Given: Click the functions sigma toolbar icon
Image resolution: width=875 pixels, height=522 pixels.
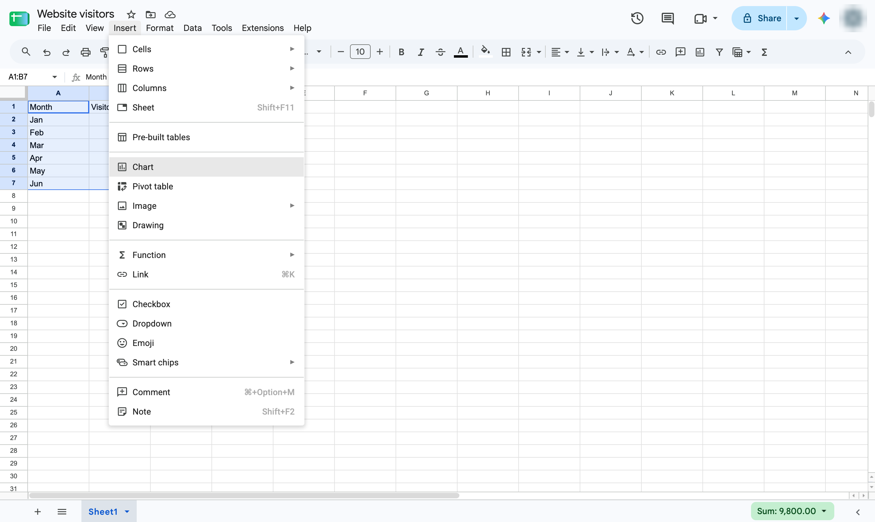Looking at the screenshot, I should [764, 52].
